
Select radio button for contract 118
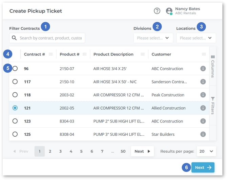[15, 95]
